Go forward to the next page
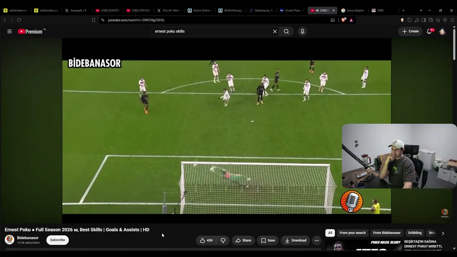Viewport: 457px width, 257px height. coord(11,20)
